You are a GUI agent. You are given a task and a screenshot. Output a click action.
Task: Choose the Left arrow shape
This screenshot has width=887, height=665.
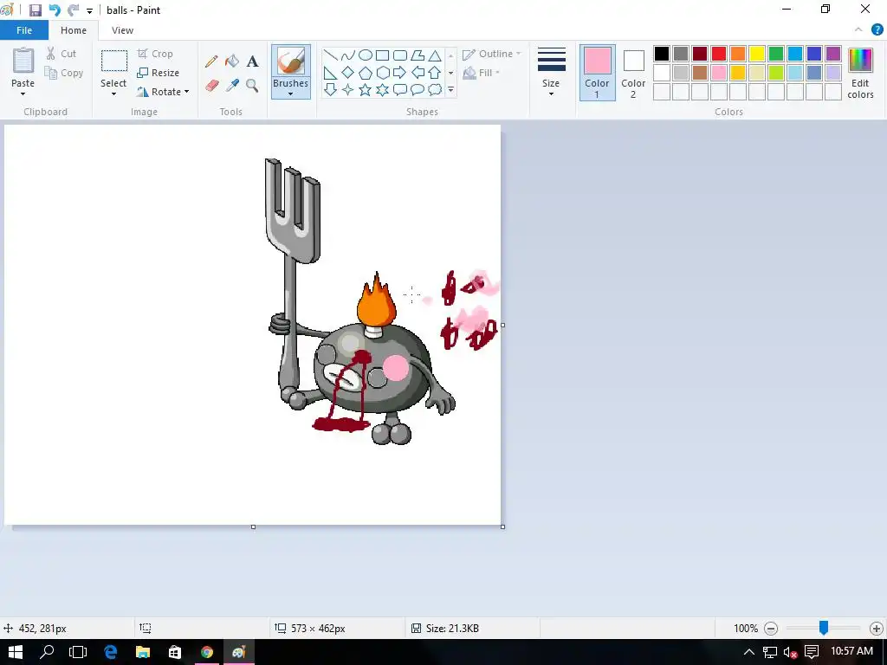click(418, 73)
